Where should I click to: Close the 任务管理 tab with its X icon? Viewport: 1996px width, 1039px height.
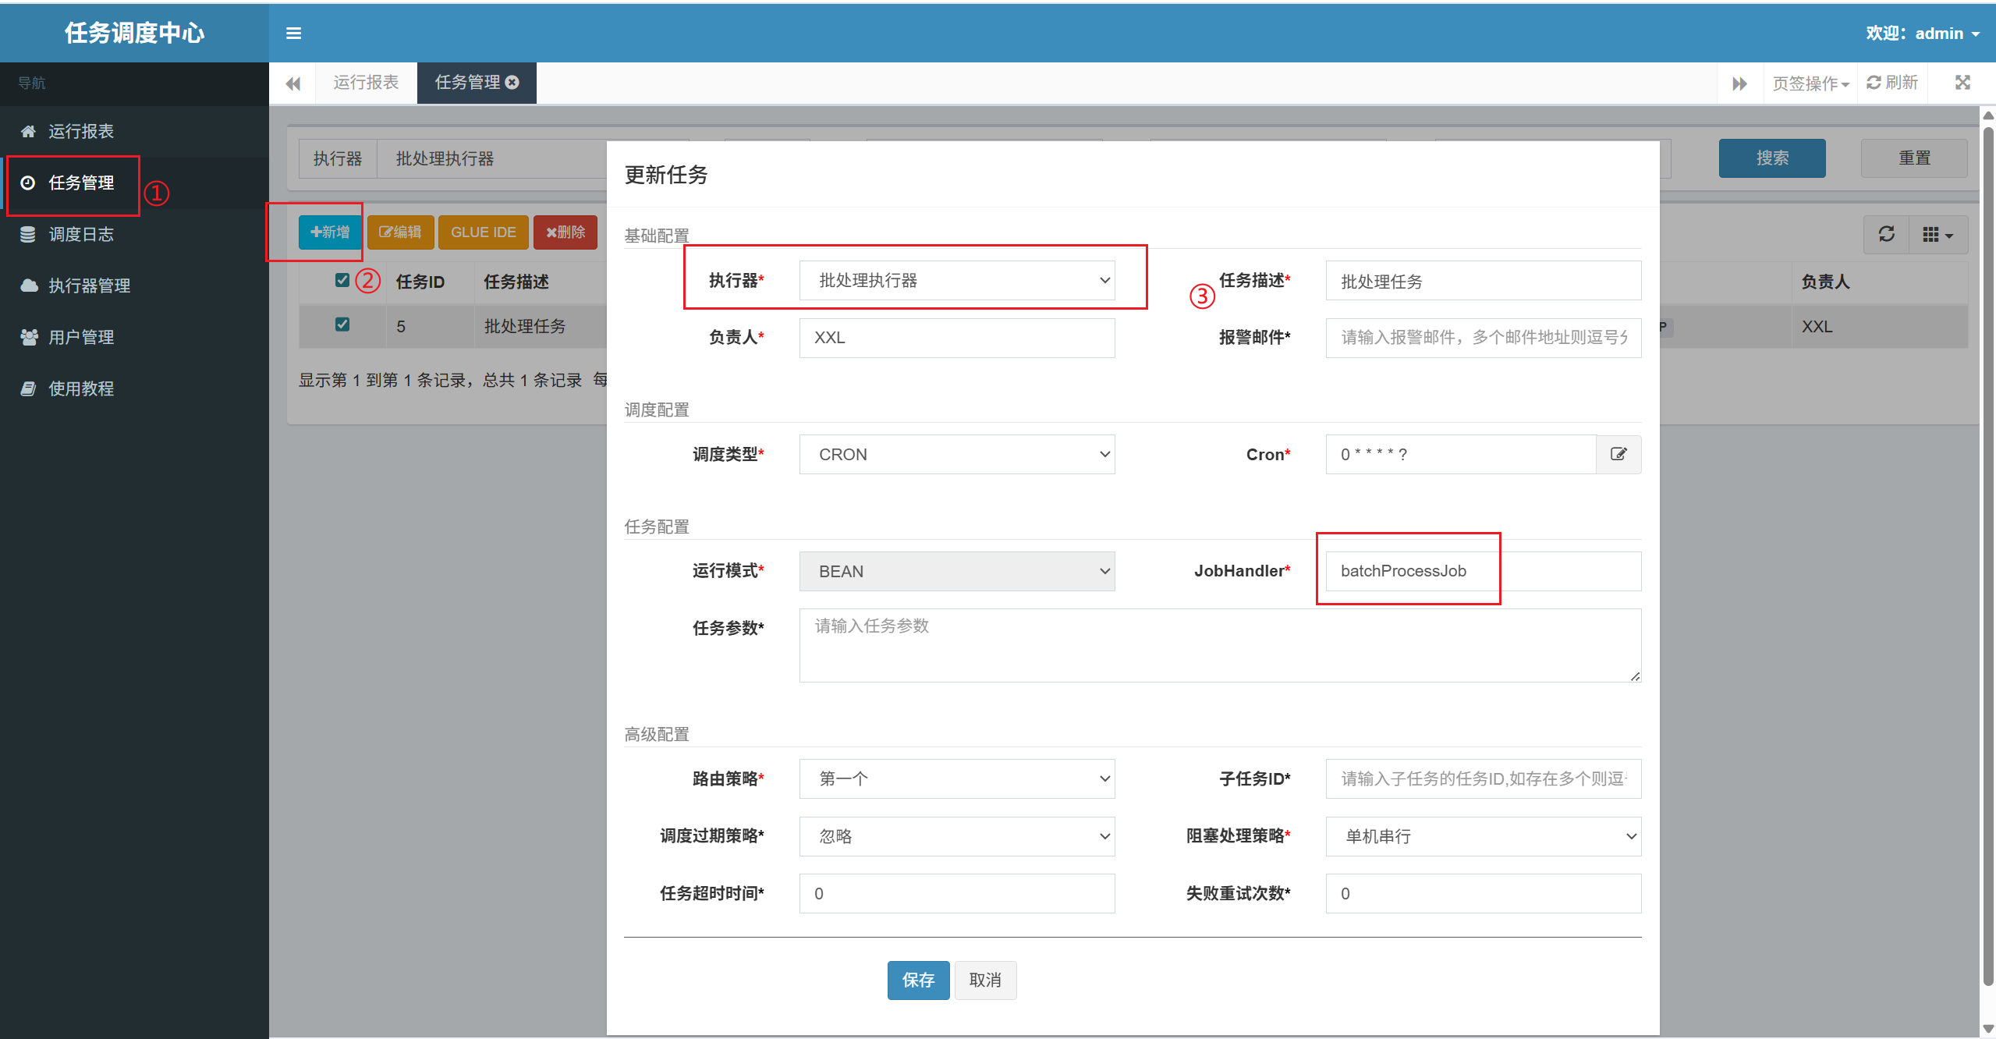click(512, 82)
